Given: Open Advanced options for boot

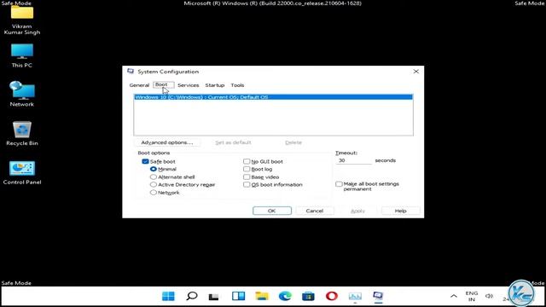Looking at the screenshot, I should point(167,142).
